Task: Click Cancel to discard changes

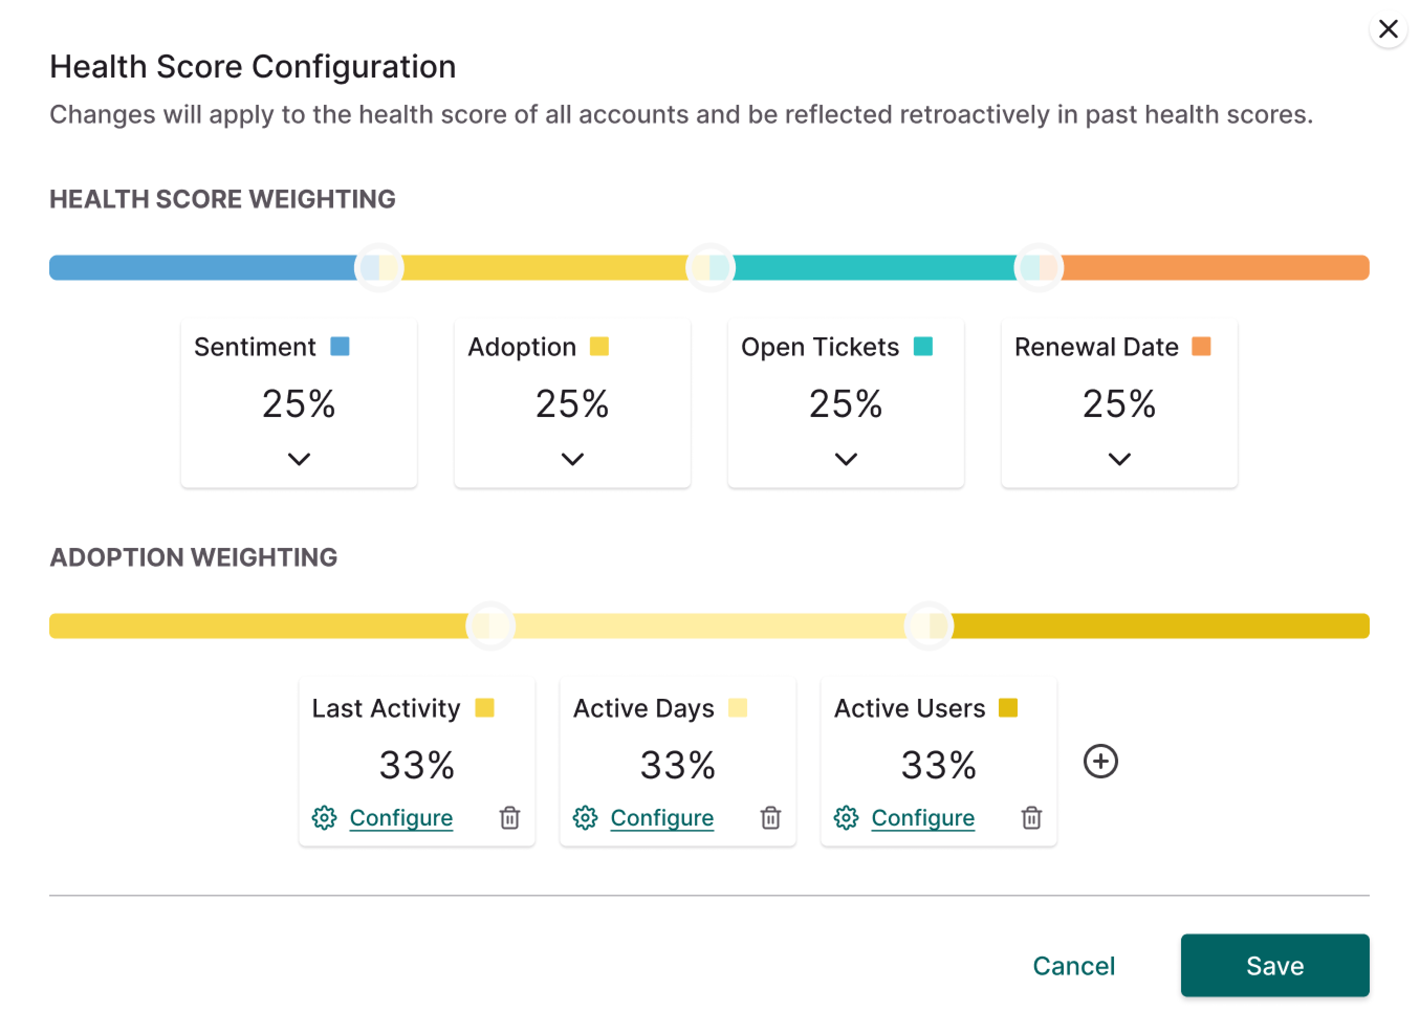Action: tap(1073, 965)
